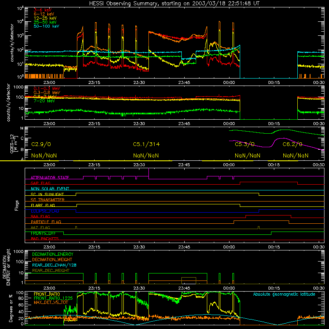
Task: Click the 0.8-7 MeV legend label
Action: [45, 97]
